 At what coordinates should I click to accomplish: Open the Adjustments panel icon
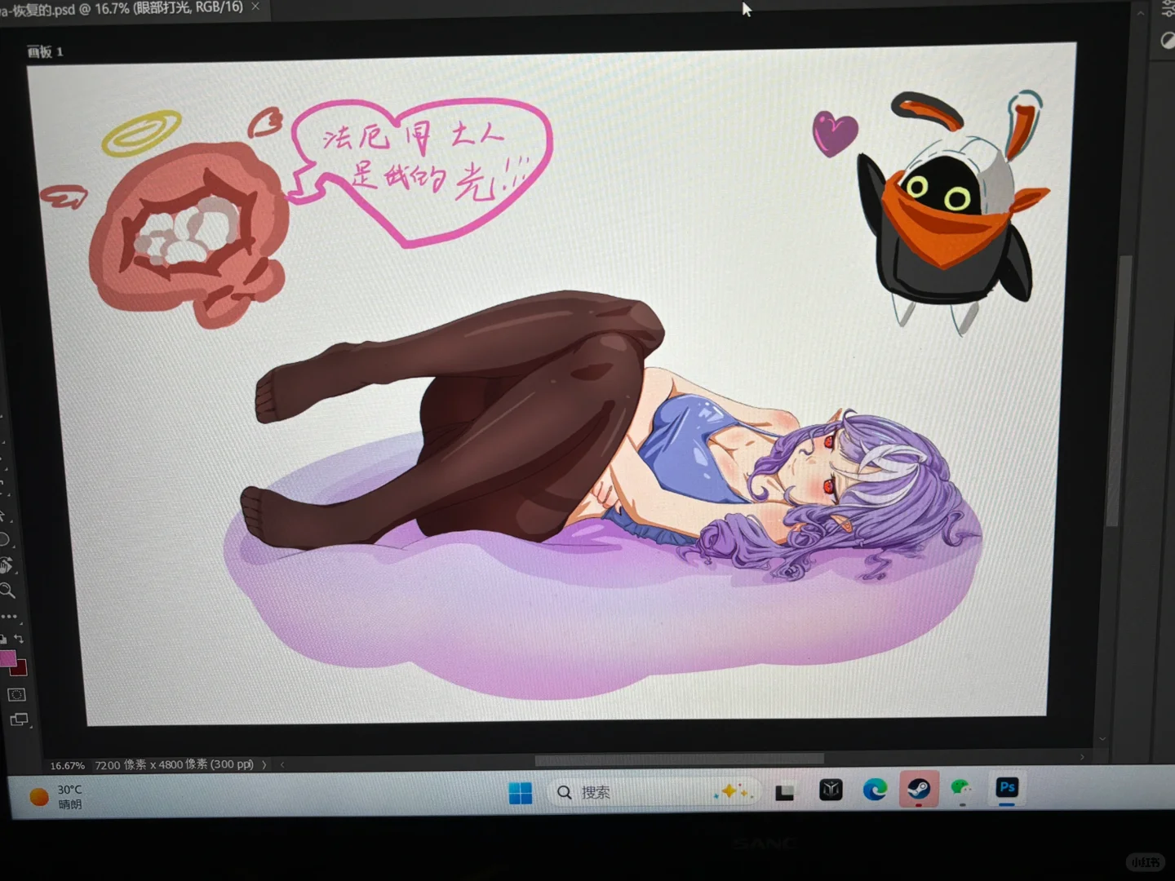1168,41
